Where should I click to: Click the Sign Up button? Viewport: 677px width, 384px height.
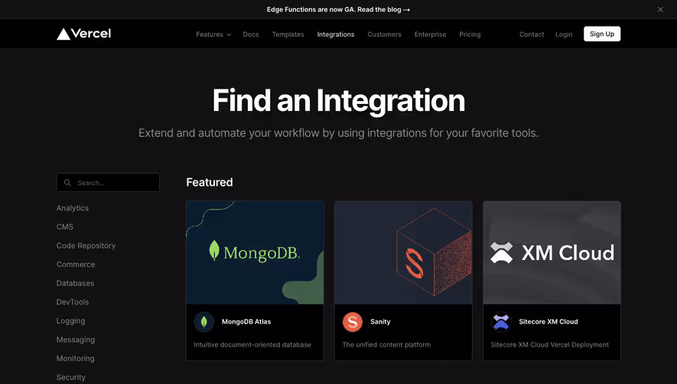(x=602, y=34)
